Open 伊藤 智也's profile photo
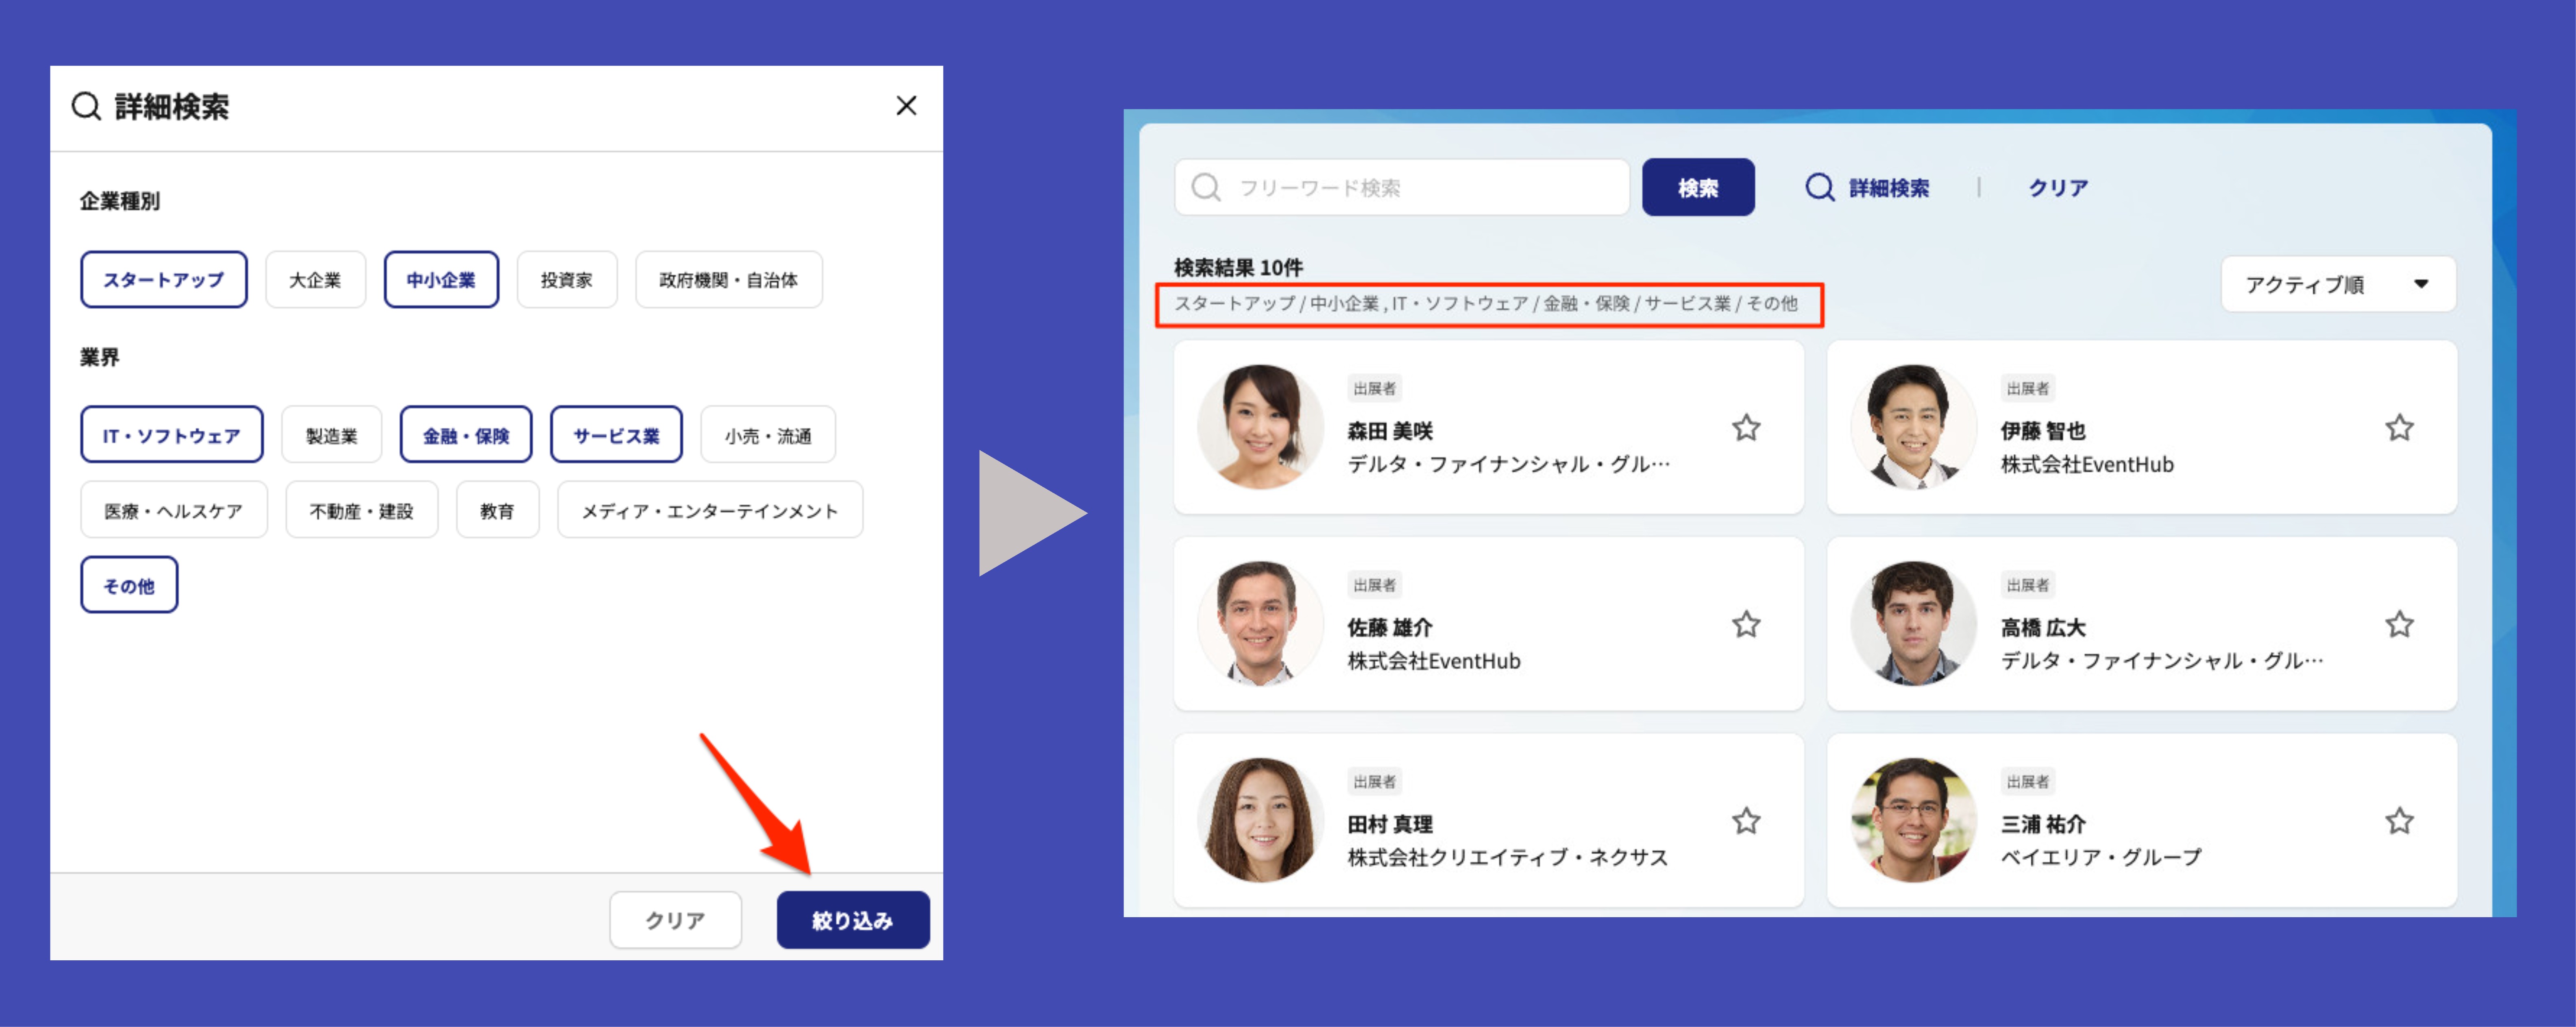The height and width of the screenshot is (1027, 2576). click(1913, 427)
